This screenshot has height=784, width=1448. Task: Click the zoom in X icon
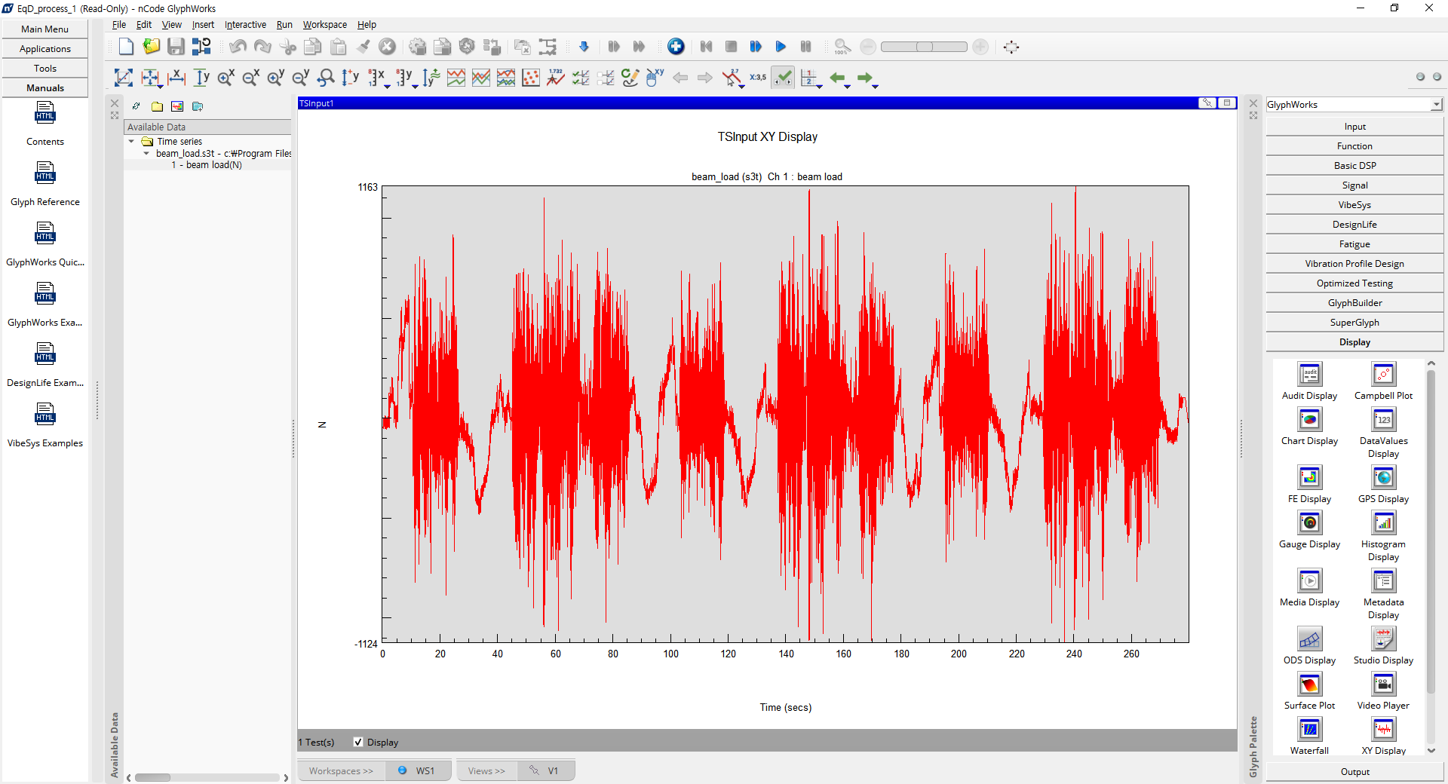[x=225, y=78]
